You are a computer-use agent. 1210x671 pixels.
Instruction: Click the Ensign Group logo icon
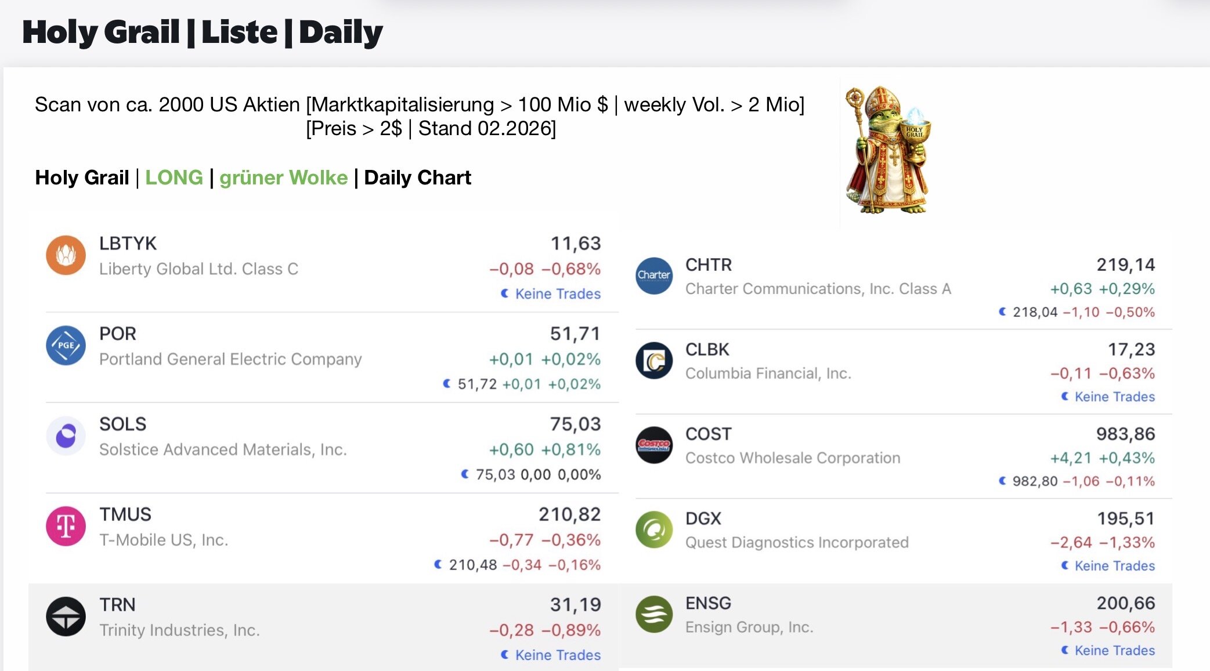pos(654,614)
